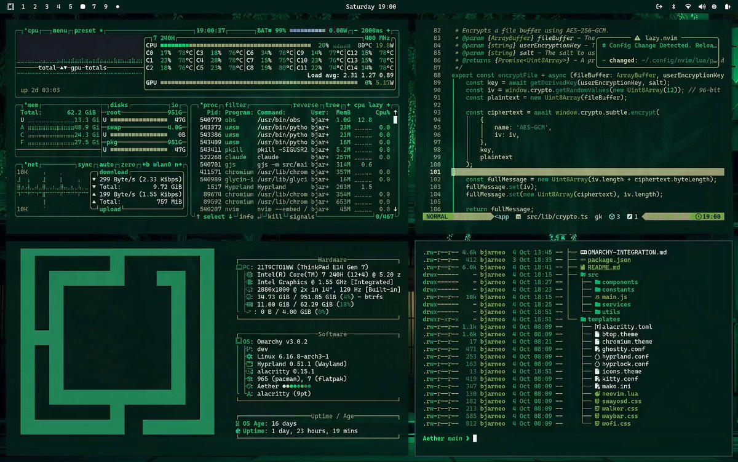Image resolution: width=738 pixels, height=462 pixels.
Task: Click the CSS icon beside waybar.css
Action: coord(597,416)
